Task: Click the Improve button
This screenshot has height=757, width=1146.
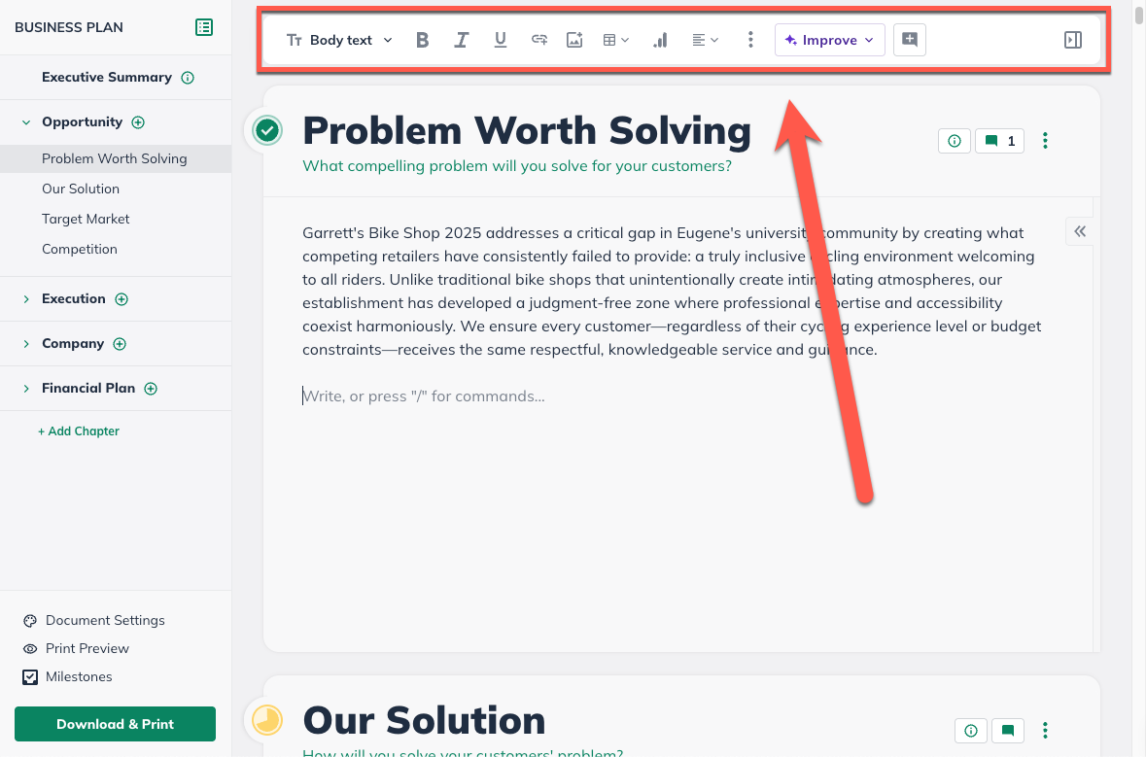Action: [x=829, y=40]
